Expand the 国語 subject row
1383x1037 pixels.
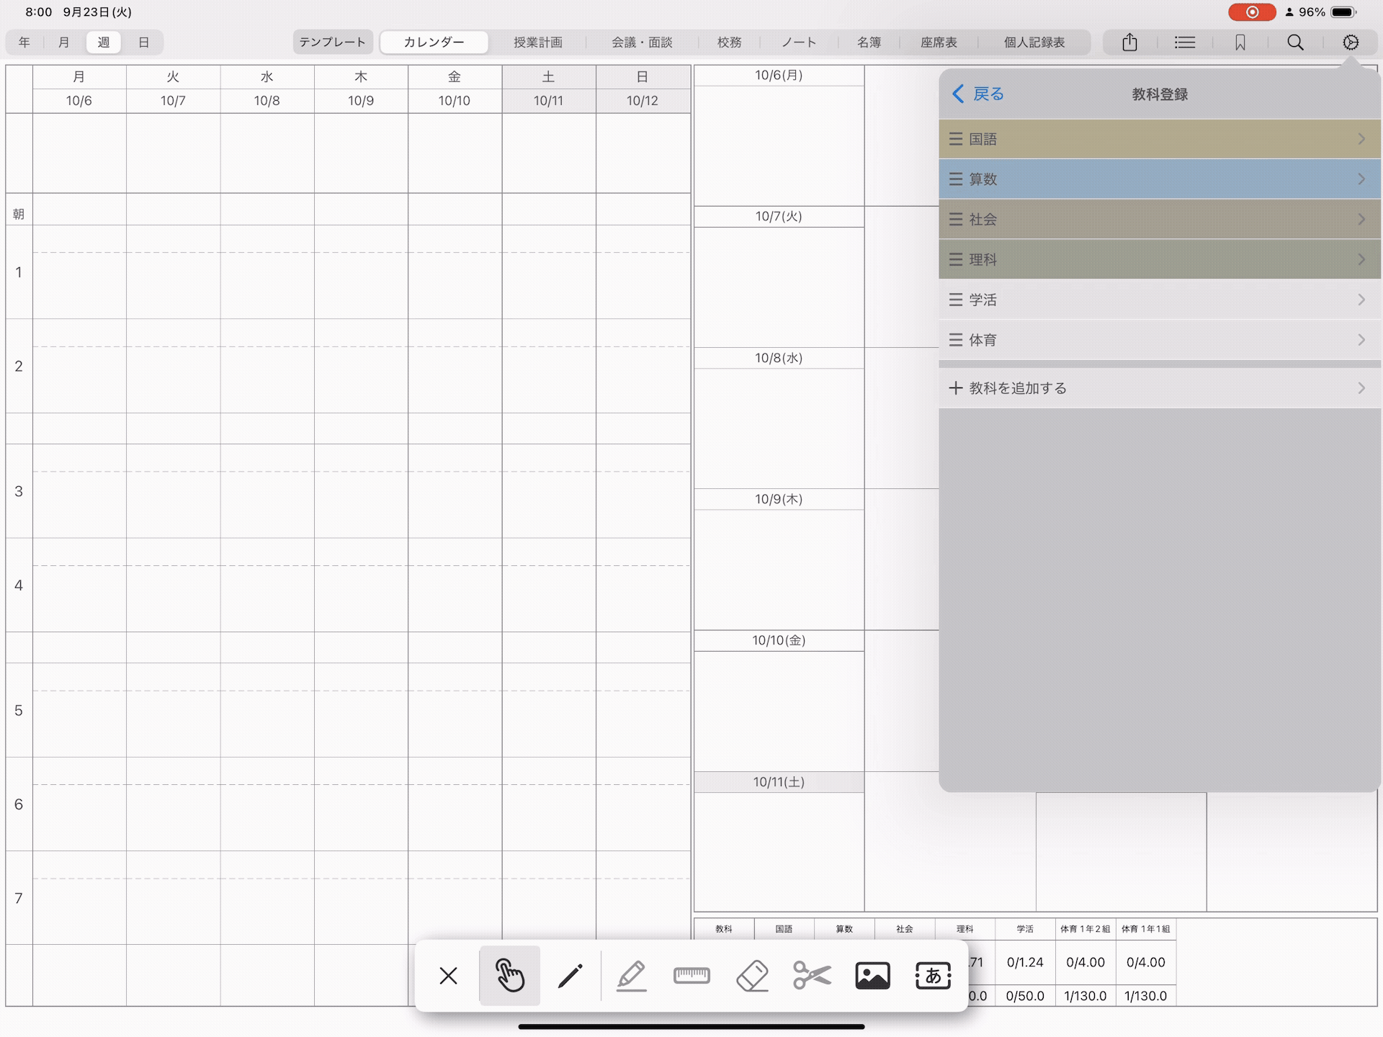(1160, 139)
